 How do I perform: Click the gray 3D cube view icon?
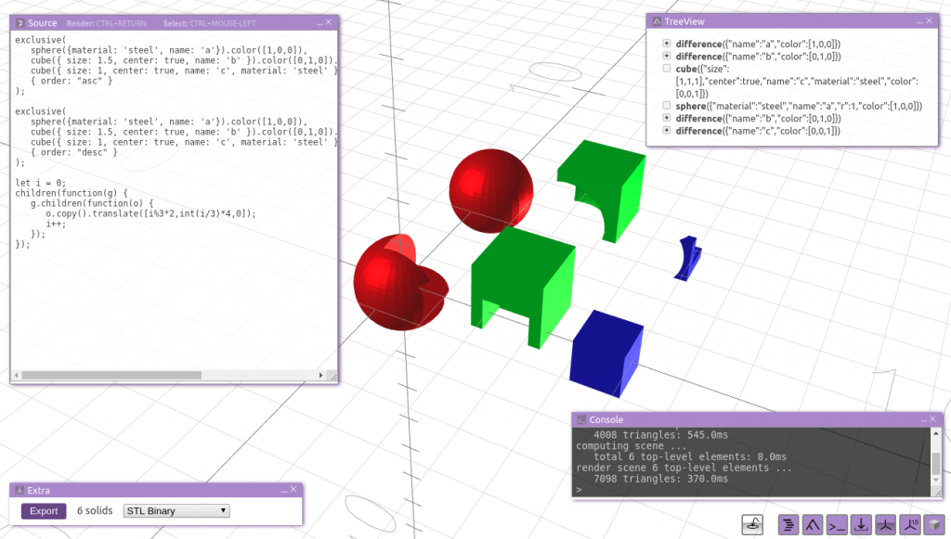tap(933, 525)
